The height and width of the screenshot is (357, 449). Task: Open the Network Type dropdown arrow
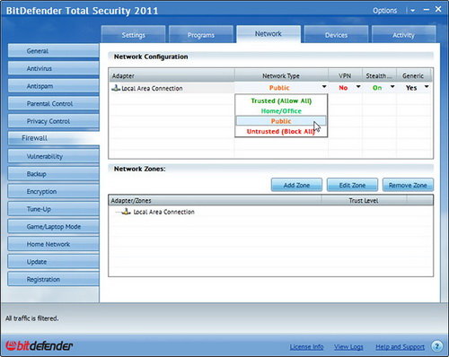324,87
